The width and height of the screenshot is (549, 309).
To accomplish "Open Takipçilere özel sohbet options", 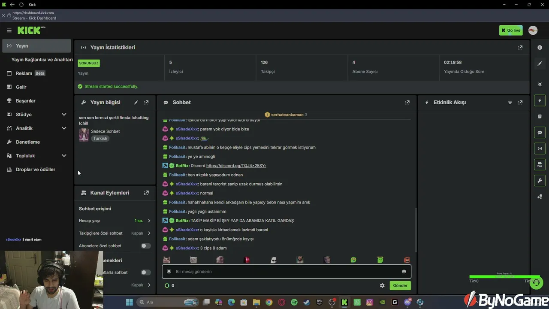I will pos(115,233).
